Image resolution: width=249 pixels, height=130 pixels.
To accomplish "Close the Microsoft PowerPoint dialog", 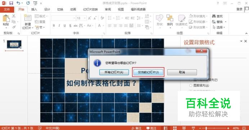I will click(x=202, y=51).
